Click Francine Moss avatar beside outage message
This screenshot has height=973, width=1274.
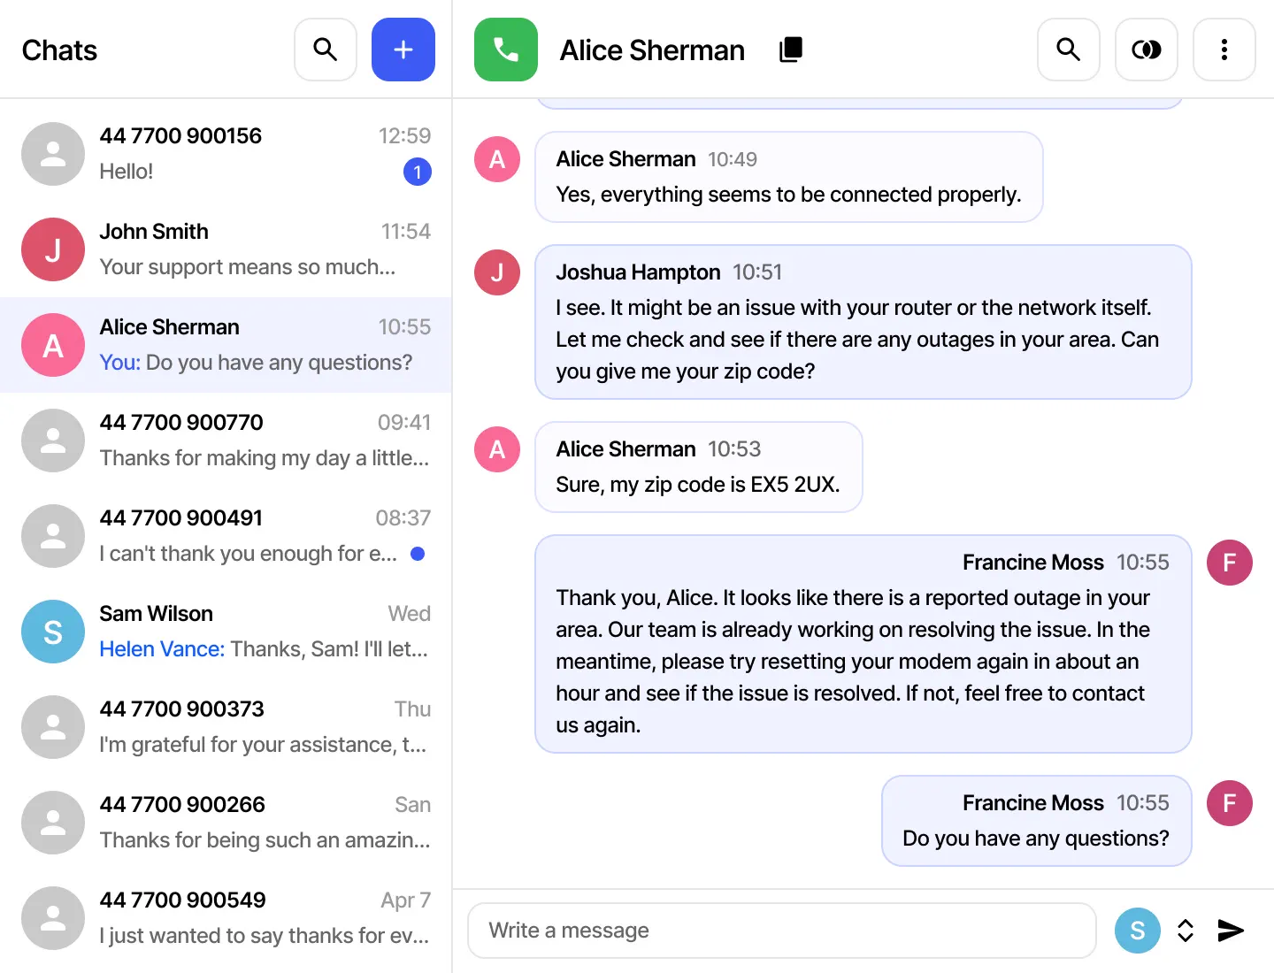pos(1230,563)
